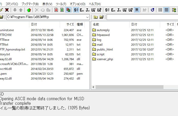Open the ツール(T) menu
Image resolution: width=178 pixels, height=116 pixels.
click(61, 4)
